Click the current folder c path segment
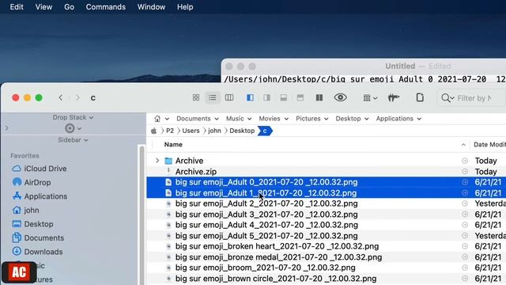 265,131
